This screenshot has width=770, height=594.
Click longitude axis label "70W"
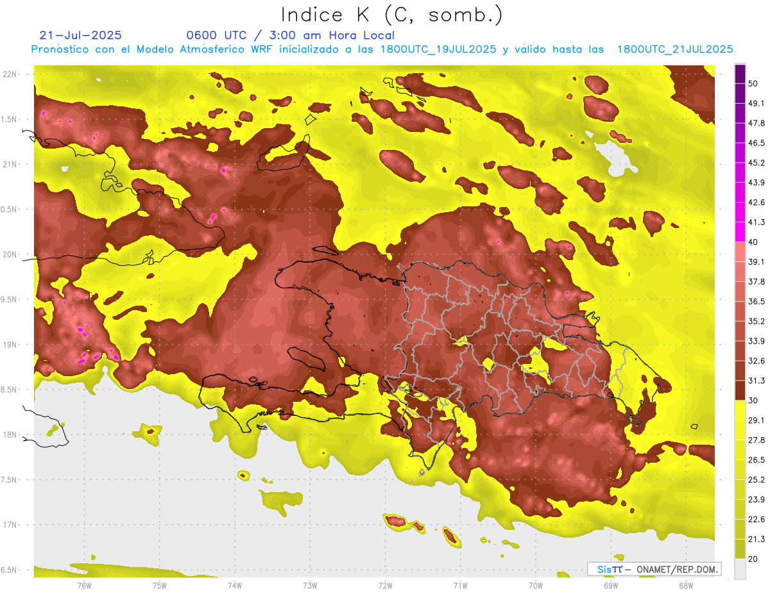click(x=535, y=586)
